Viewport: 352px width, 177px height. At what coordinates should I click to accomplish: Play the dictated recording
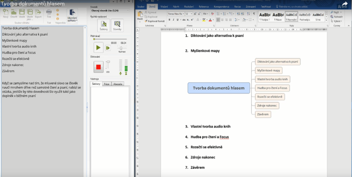99,48
